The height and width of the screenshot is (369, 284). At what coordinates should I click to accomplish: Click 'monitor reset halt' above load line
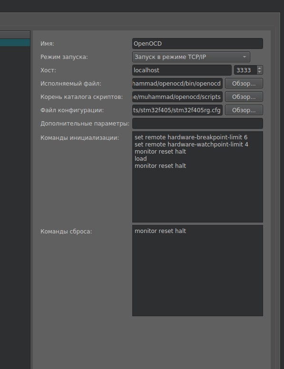tap(160, 152)
